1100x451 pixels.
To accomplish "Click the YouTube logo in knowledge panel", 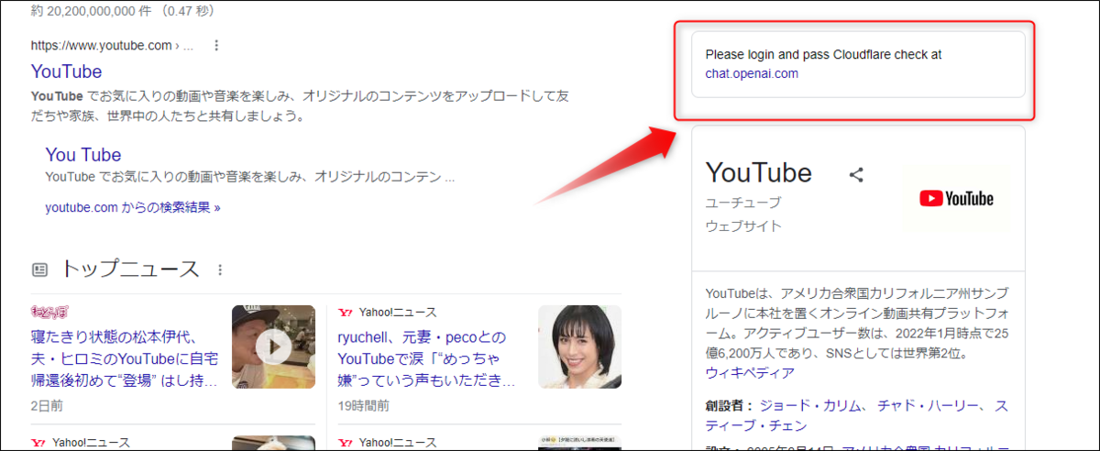I will (x=956, y=197).
